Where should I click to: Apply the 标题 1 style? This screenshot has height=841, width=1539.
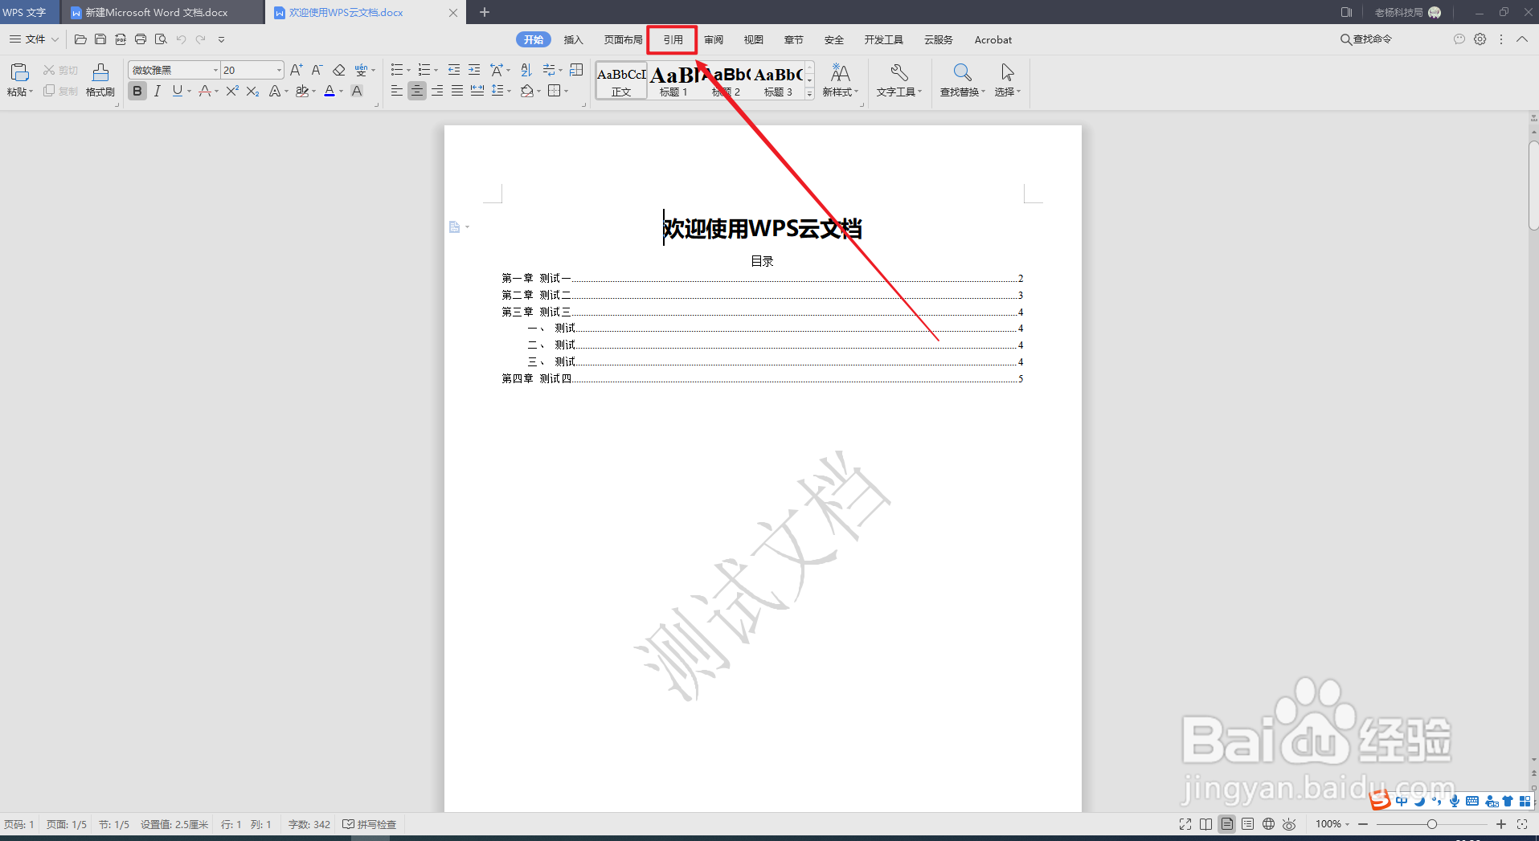point(673,81)
